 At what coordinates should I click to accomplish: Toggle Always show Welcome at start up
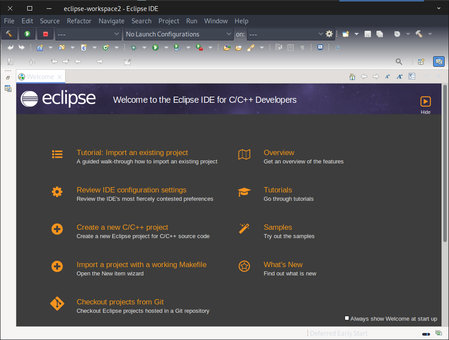point(347,318)
